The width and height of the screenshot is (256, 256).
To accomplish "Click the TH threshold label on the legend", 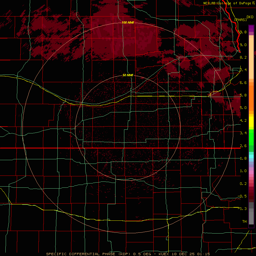I will pyautogui.click(x=244, y=222).
